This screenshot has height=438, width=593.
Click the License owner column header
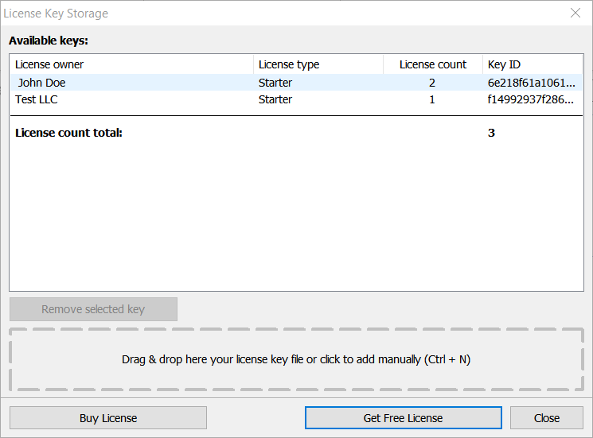tap(131, 64)
